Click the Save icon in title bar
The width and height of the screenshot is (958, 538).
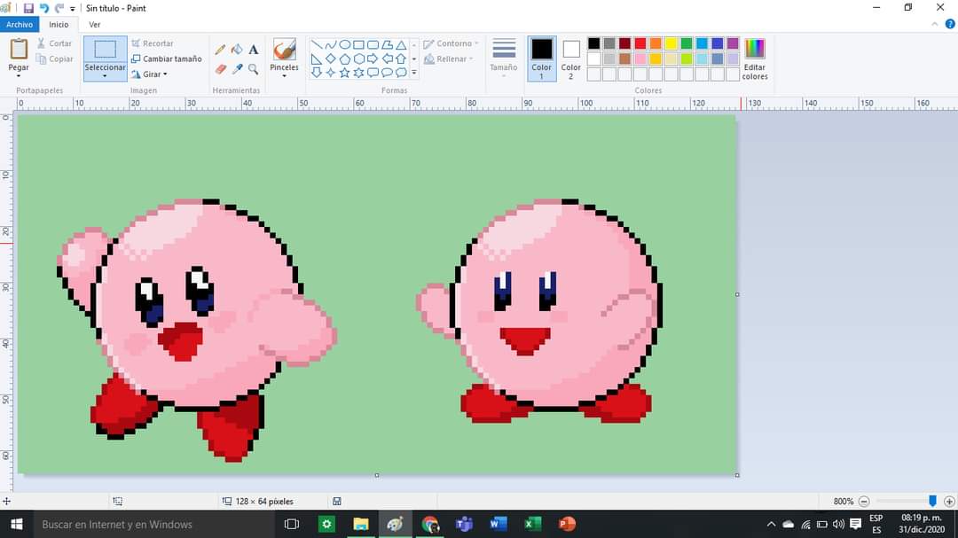coord(28,8)
